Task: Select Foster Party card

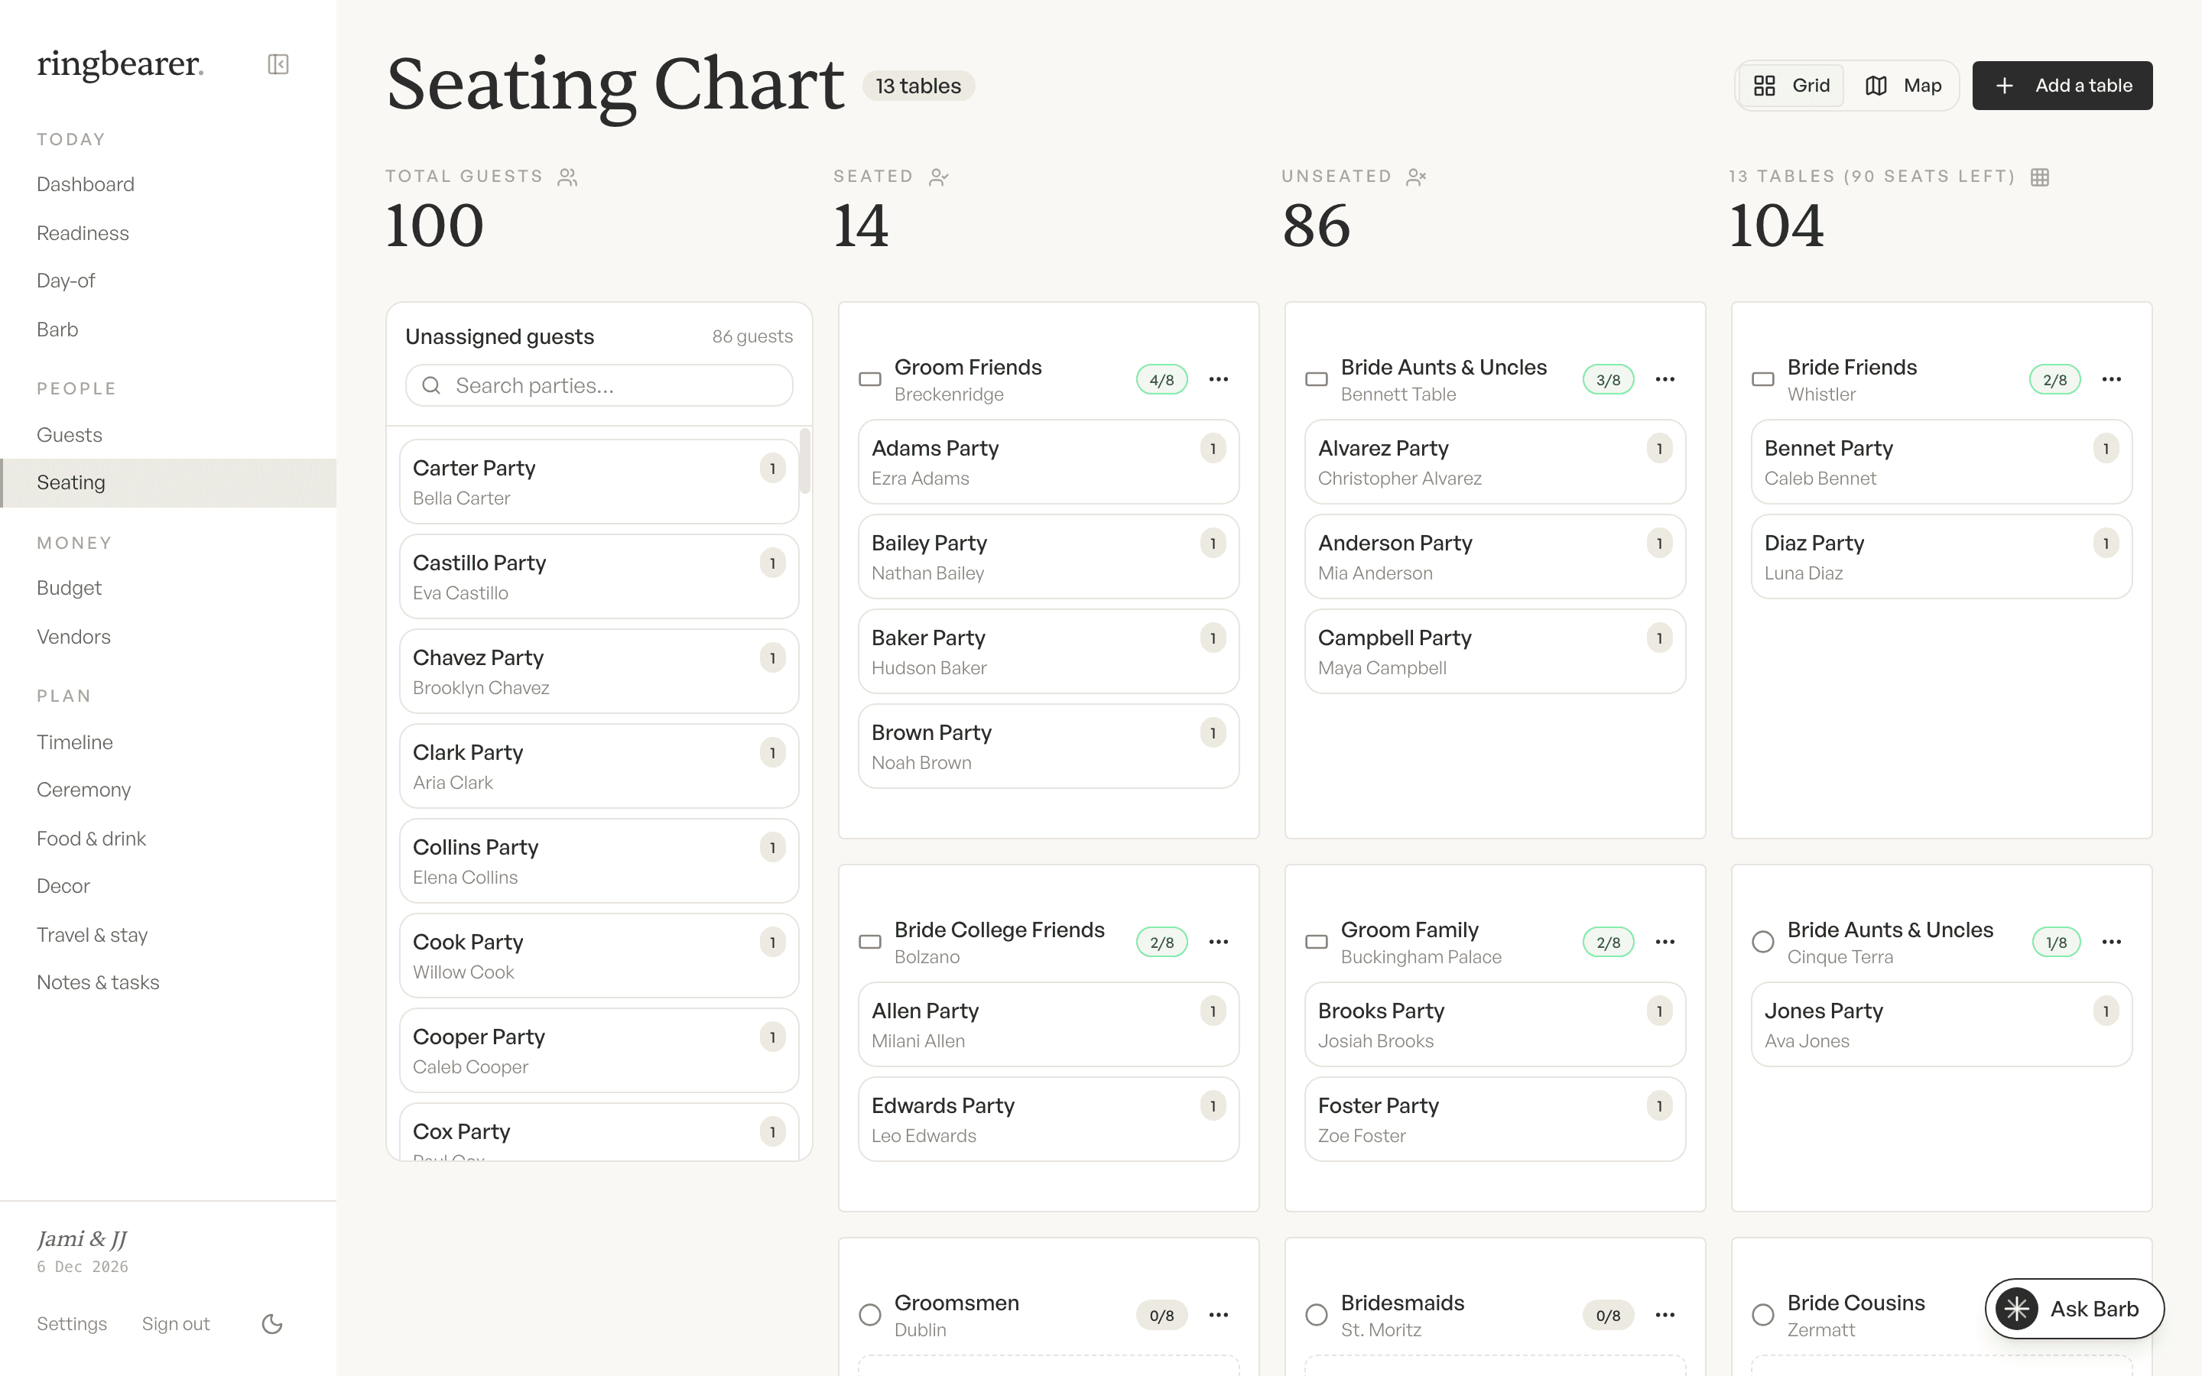Action: pyautogui.click(x=1495, y=1118)
